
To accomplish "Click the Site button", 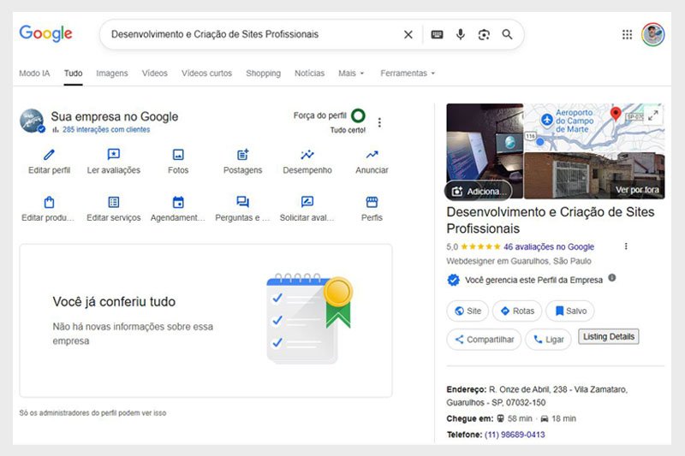I will [x=468, y=311].
